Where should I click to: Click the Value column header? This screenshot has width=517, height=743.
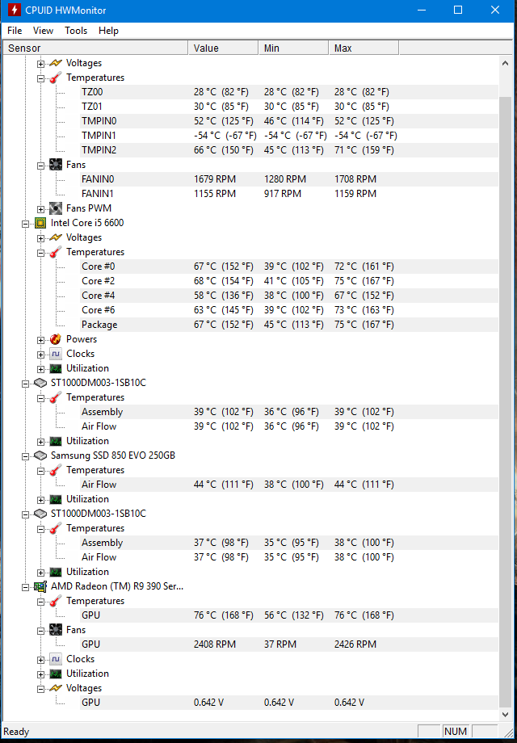(224, 48)
